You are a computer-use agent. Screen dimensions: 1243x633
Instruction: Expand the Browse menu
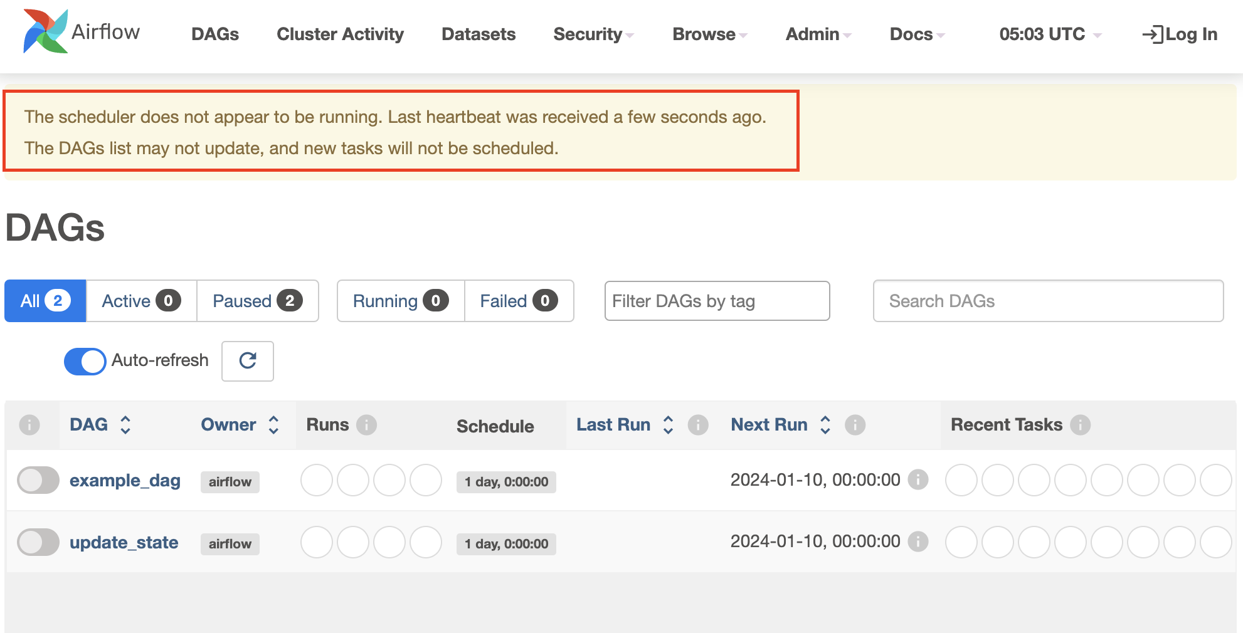click(710, 34)
